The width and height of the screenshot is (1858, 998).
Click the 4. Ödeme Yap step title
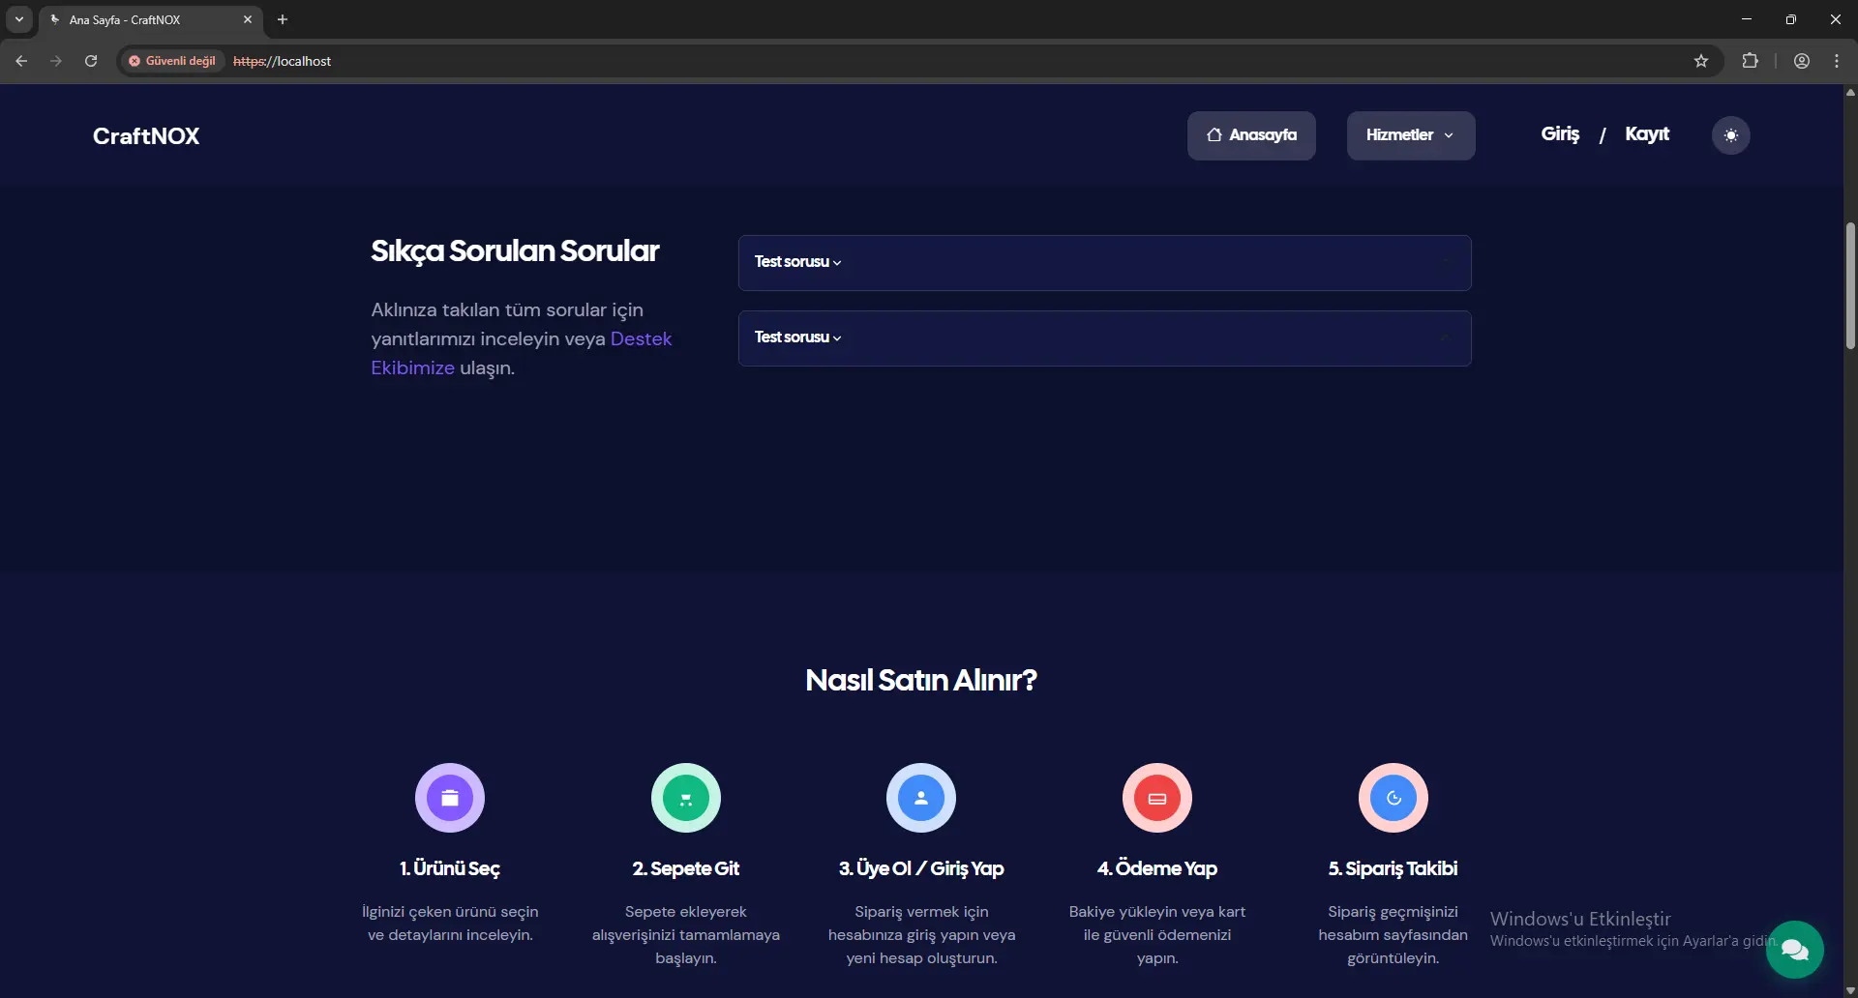1157,868
